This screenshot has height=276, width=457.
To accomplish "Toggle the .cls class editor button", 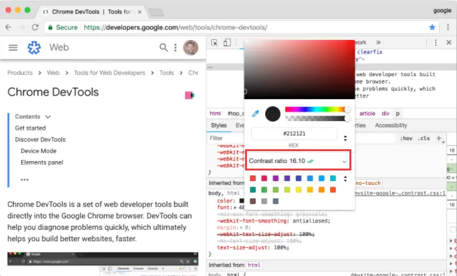I will [424, 138].
